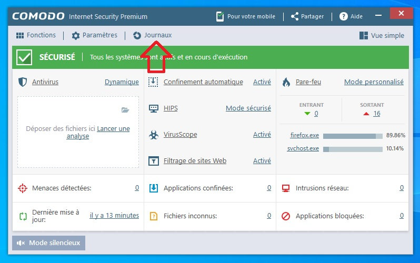Click the Fichiers inconnus question file icon

coord(154,216)
